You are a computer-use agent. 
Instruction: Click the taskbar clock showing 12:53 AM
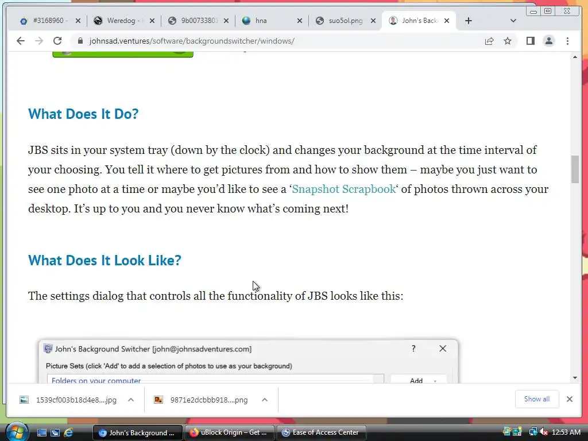[x=566, y=432]
